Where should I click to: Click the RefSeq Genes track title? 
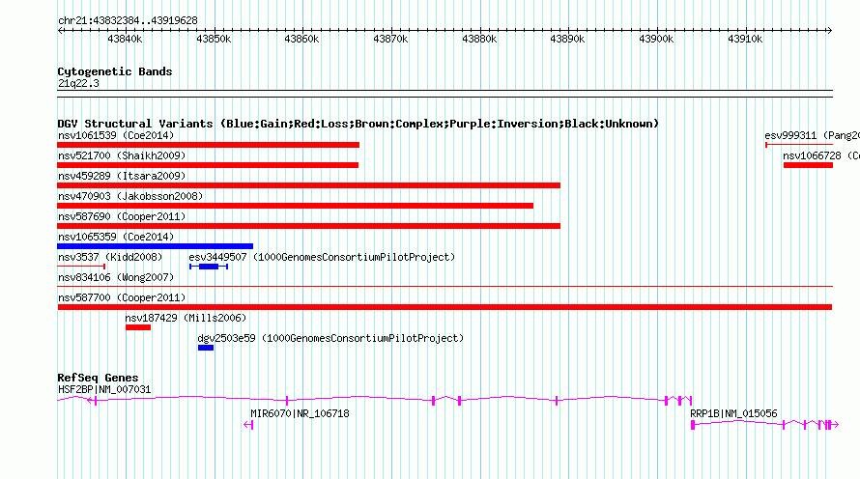tap(98, 378)
